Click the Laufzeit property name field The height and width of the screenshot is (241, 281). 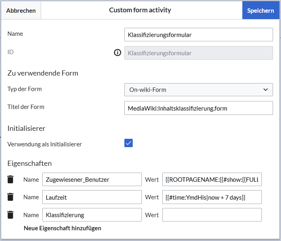pos(92,197)
